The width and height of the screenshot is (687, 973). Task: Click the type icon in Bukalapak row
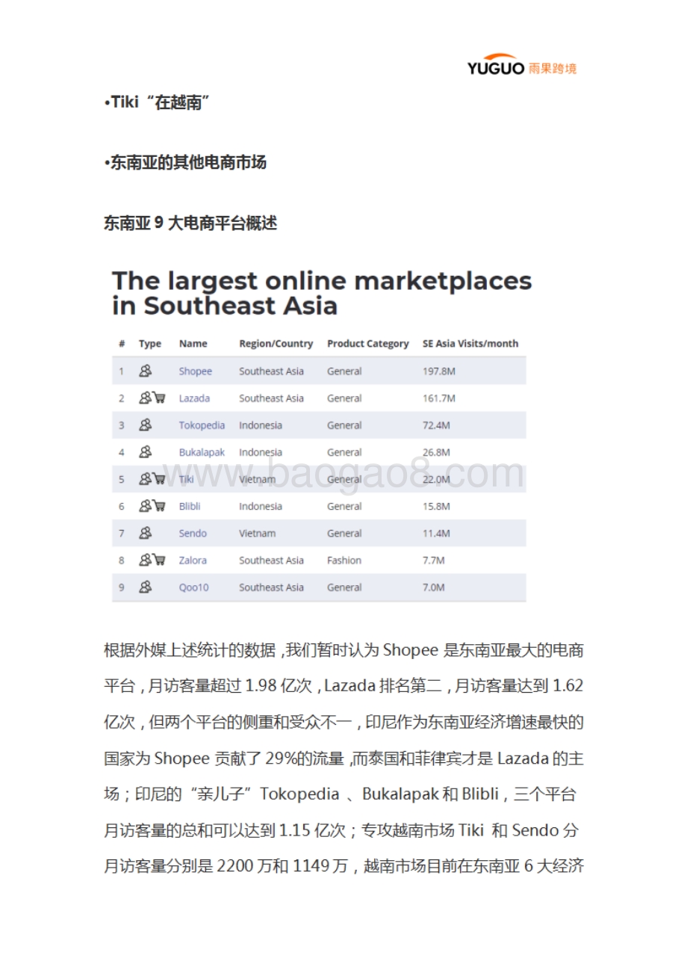[x=146, y=452]
